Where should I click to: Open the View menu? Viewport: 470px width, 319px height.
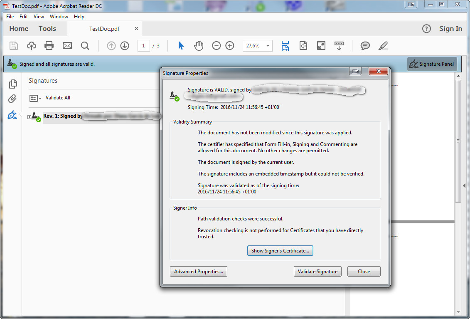pyautogui.click(x=39, y=17)
